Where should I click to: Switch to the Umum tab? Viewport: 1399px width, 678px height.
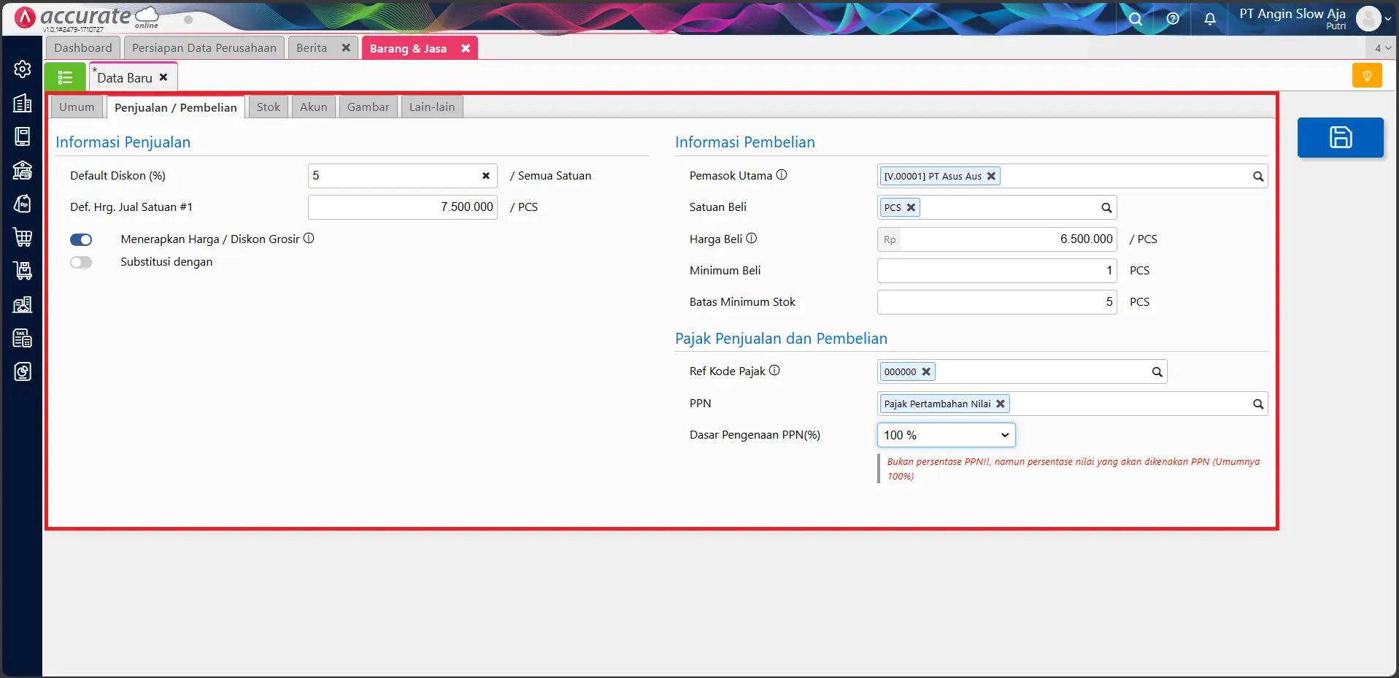tap(77, 107)
